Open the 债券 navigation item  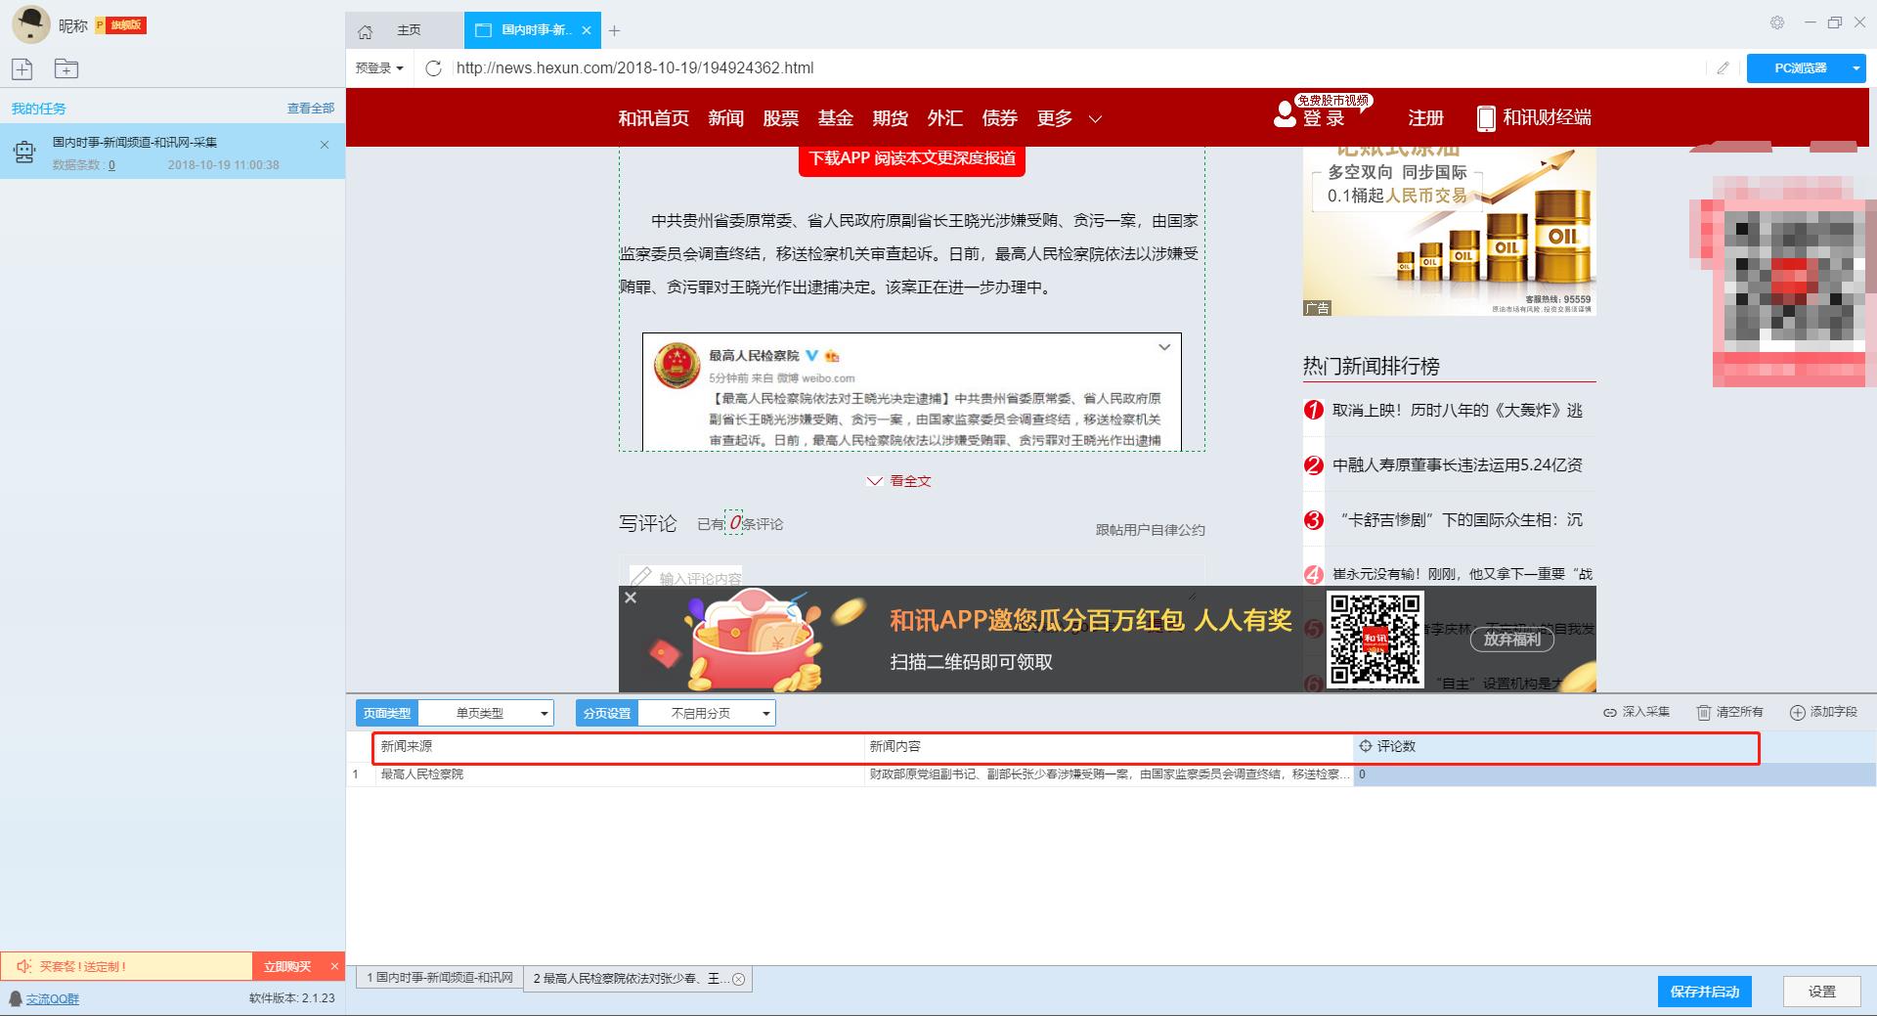pyautogui.click(x=999, y=118)
